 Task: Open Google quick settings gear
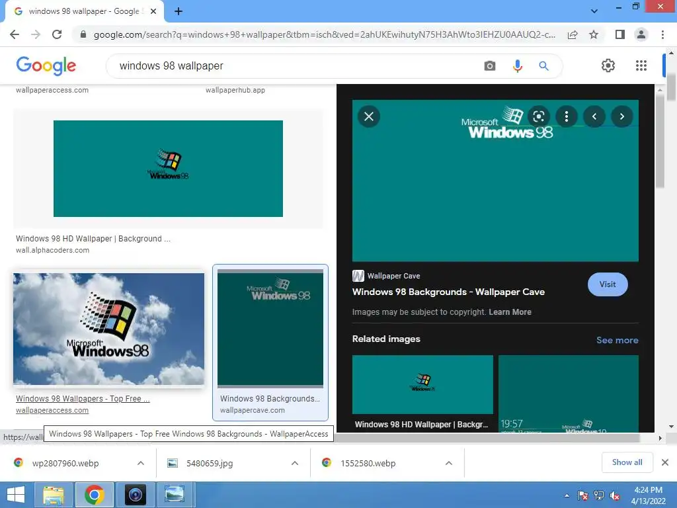608,65
